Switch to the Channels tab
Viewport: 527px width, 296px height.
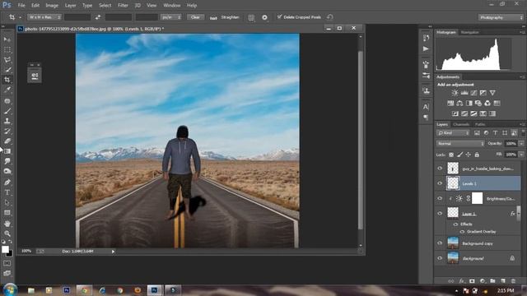461,124
